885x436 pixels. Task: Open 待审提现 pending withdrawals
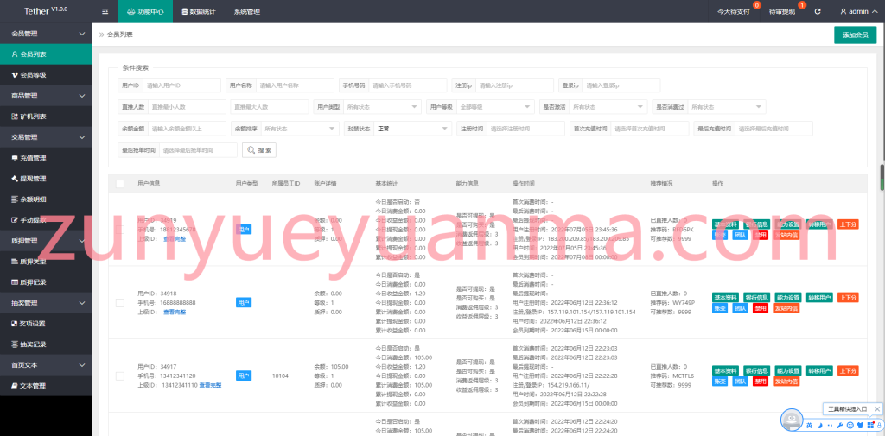[783, 11]
